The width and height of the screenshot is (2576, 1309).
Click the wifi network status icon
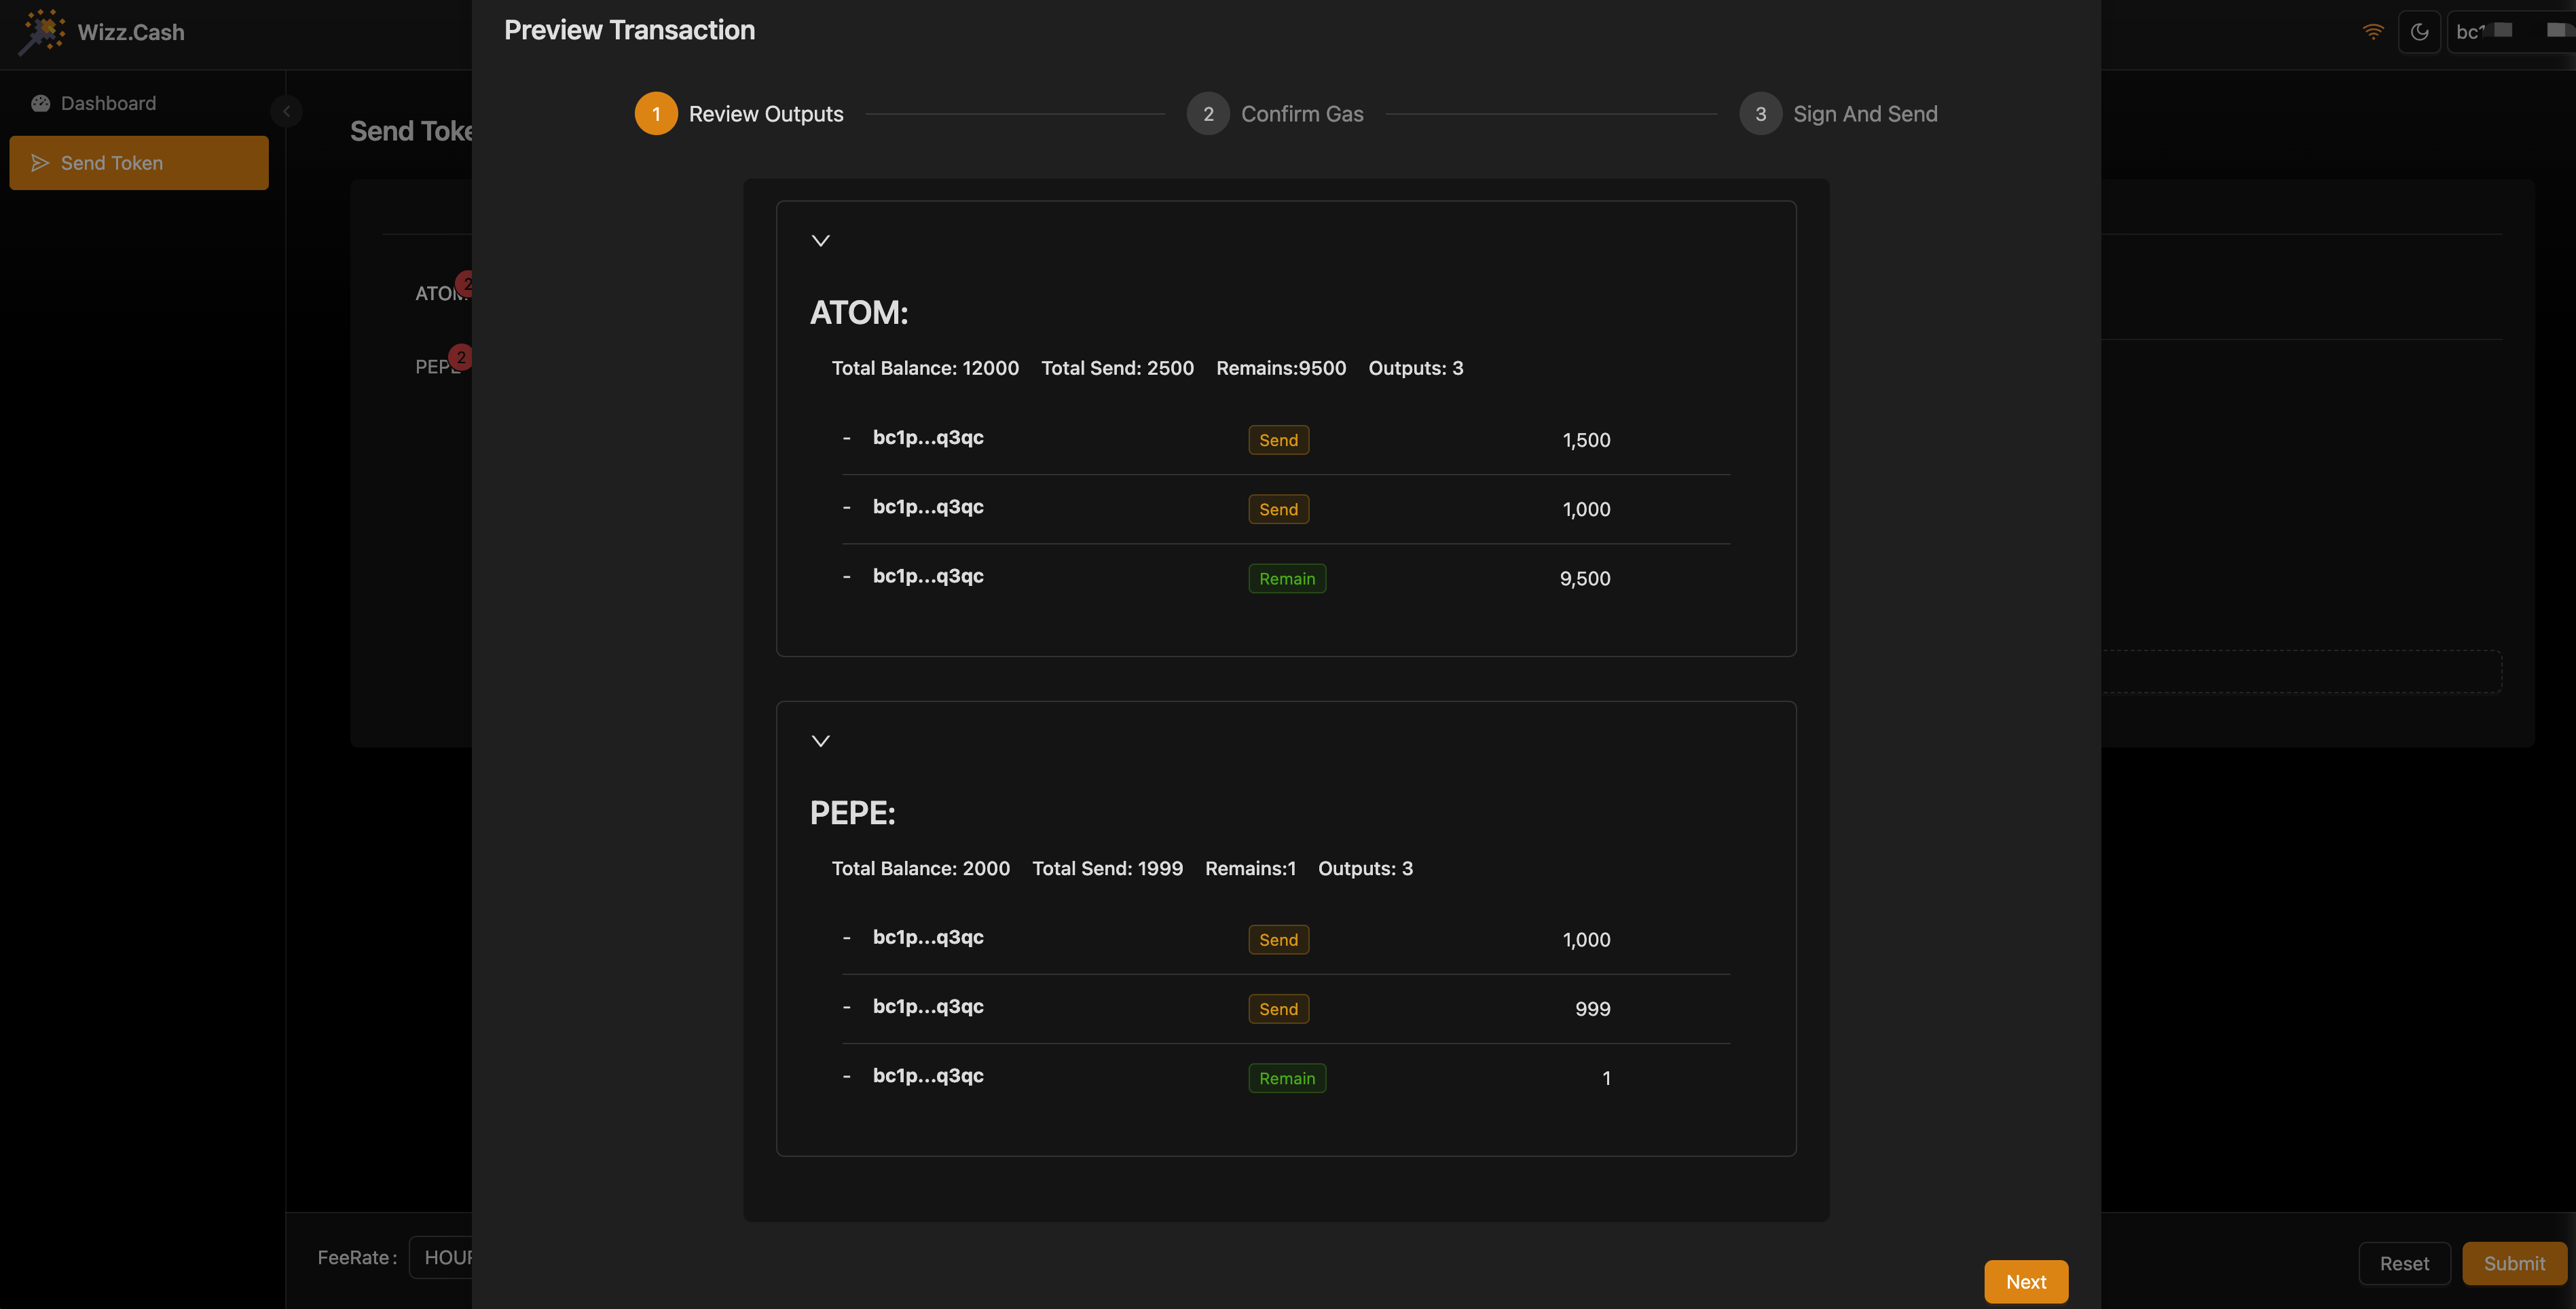point(2372,31)
